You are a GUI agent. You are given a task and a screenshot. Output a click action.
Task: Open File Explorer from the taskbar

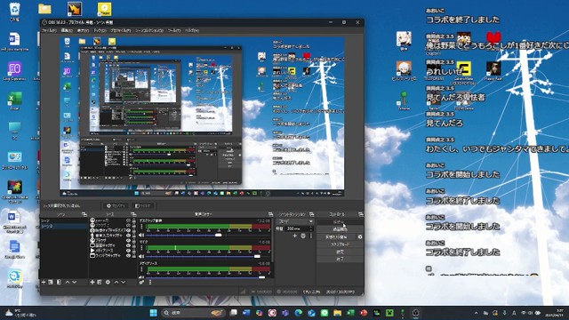point(338,313)
